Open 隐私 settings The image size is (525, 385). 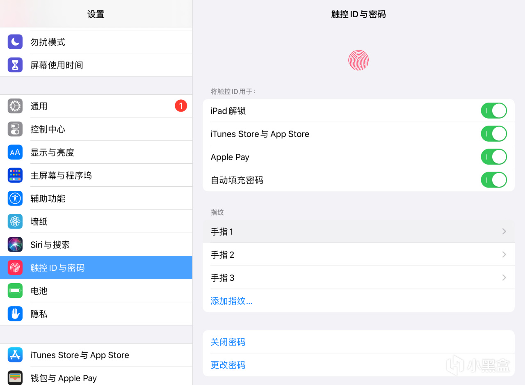pyautogui.click(x=96, y=314)
